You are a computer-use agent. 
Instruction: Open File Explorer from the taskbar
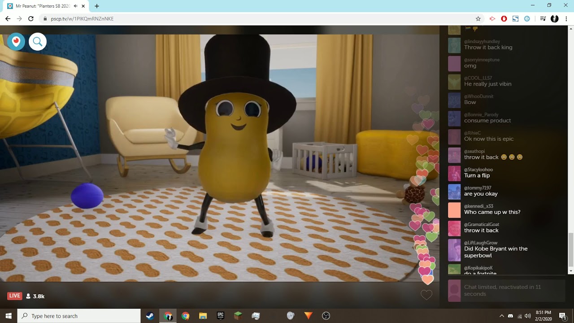tap(203, 316)
